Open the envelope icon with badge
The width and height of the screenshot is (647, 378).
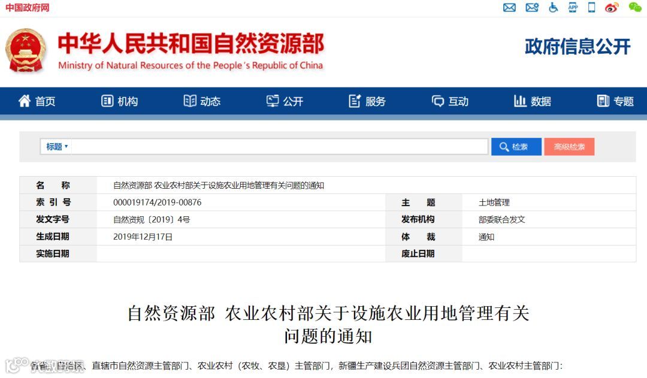pos(532,7)
